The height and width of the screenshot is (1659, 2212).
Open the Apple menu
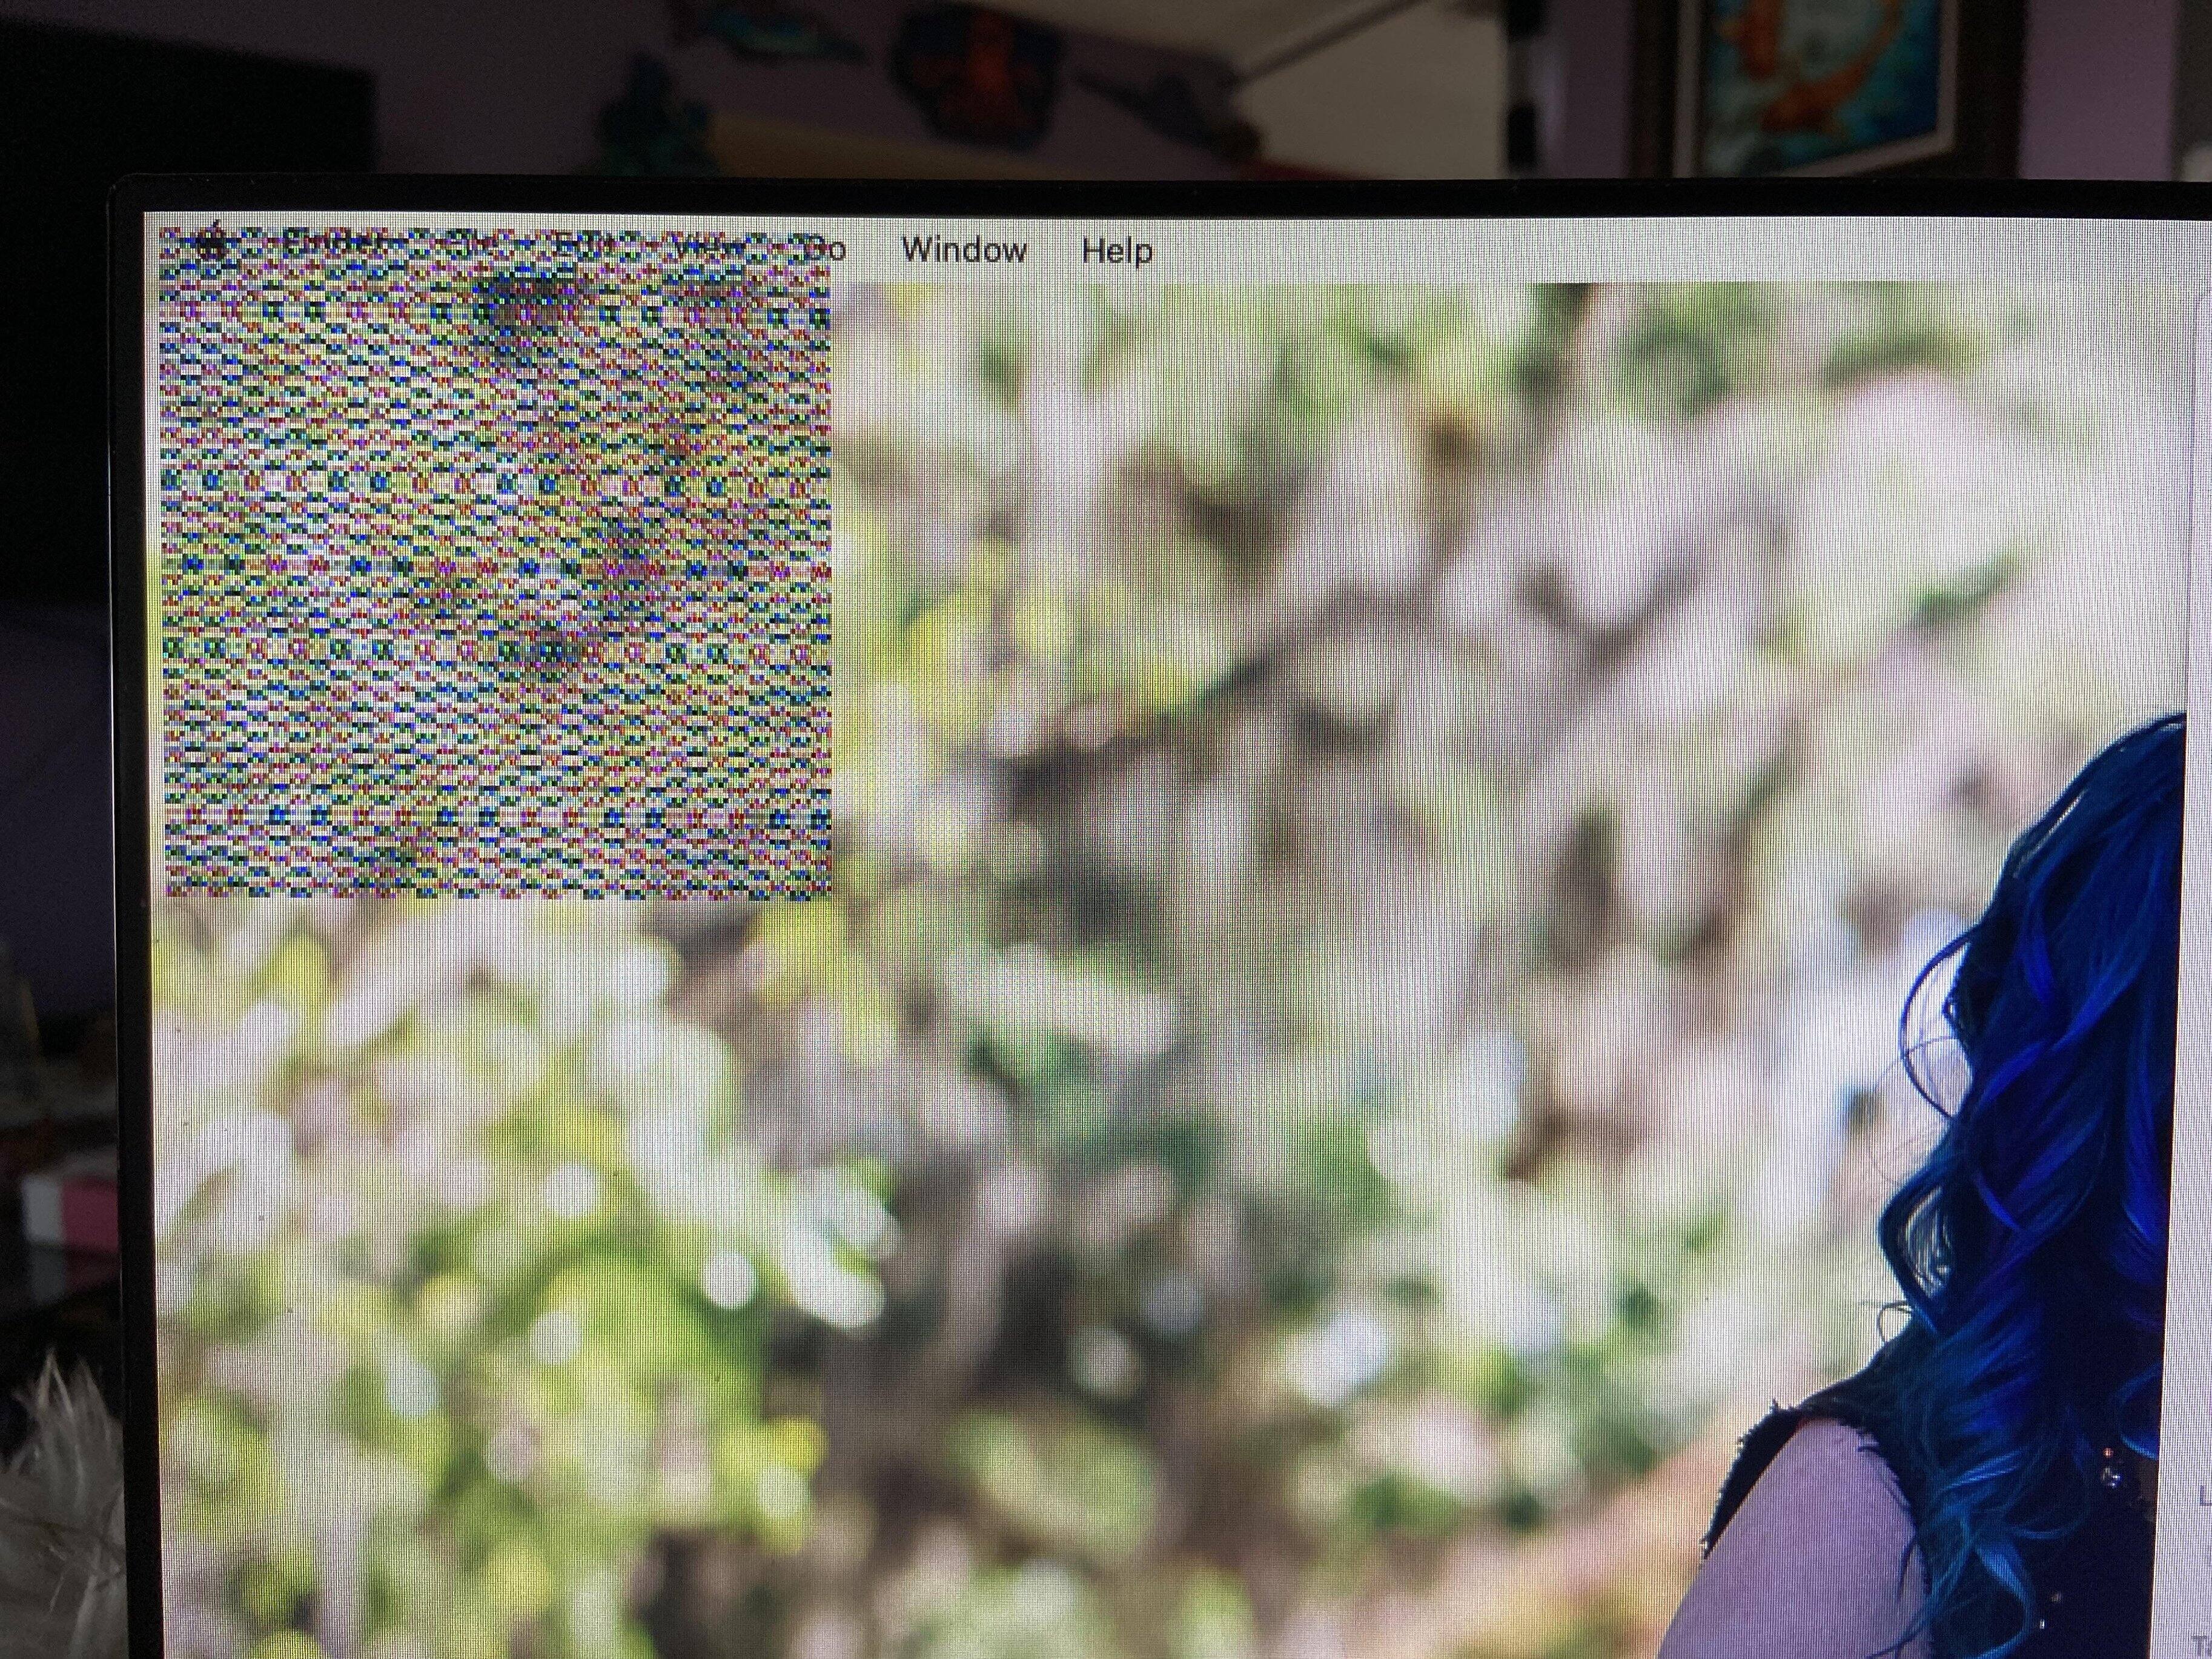coord(213,243)
